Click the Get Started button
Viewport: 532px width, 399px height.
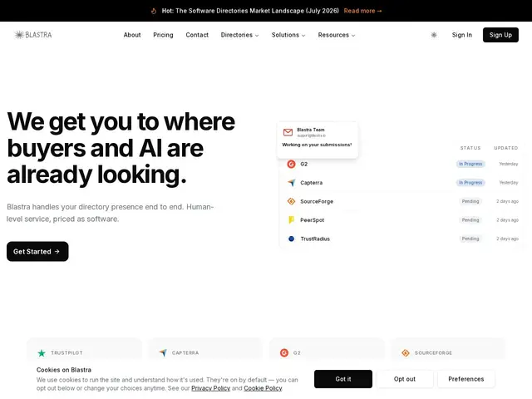37,251
